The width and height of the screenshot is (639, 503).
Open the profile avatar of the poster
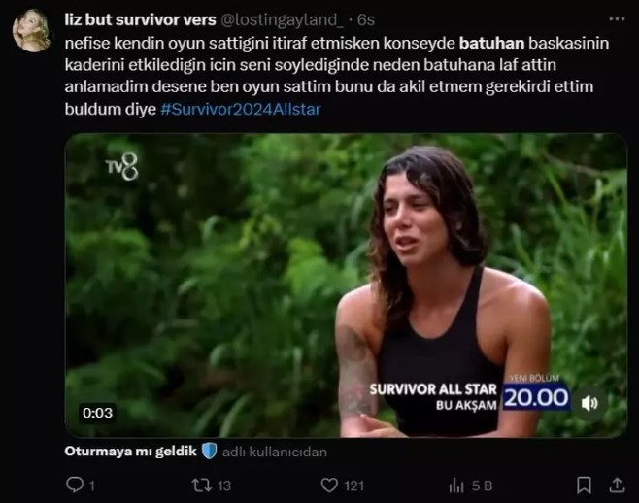pyautogui.click(x=31, y=30)
